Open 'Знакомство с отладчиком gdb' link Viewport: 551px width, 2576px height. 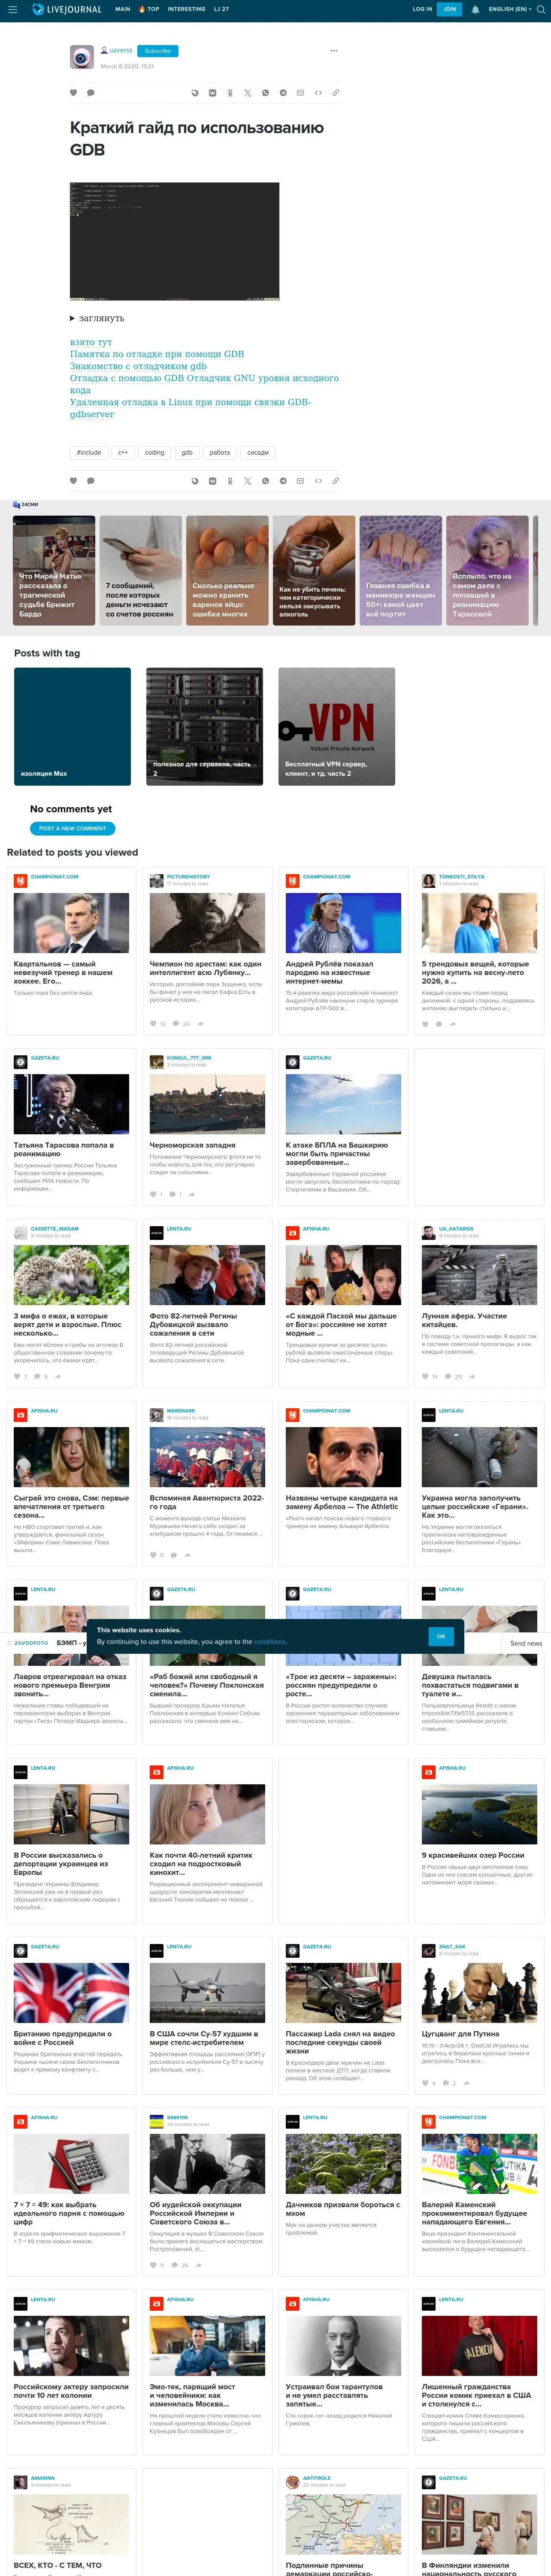[138, 366]
